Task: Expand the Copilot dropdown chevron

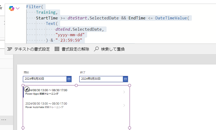Action: click(18, 8)
